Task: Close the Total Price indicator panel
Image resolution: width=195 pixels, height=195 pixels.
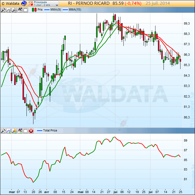Action: coord(31,131)
